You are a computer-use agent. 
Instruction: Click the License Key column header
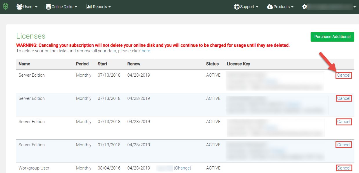(x=238, y=64)
